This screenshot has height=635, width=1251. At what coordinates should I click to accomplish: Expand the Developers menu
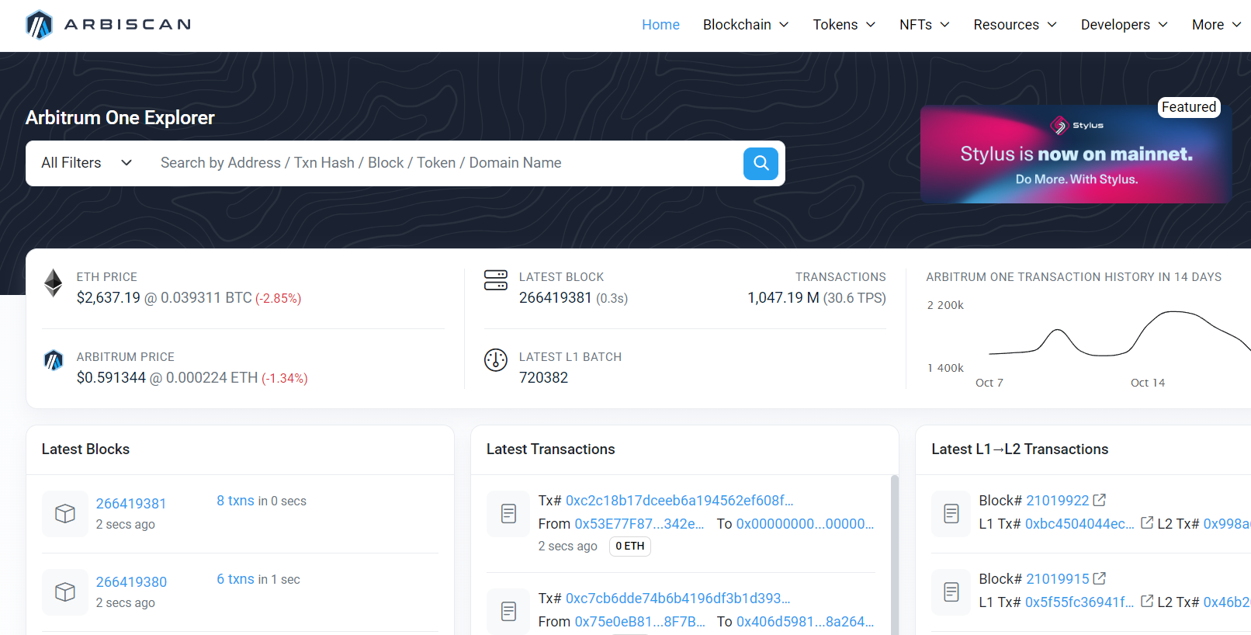click(1125, 25)
